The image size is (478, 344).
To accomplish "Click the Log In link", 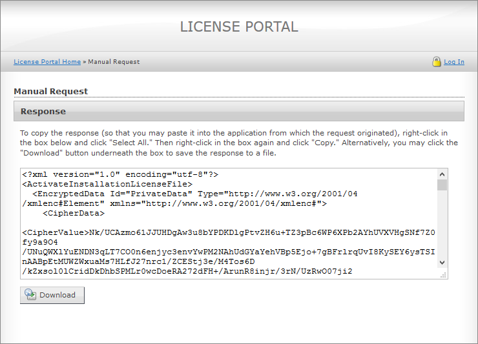I will tap(454, 62).
